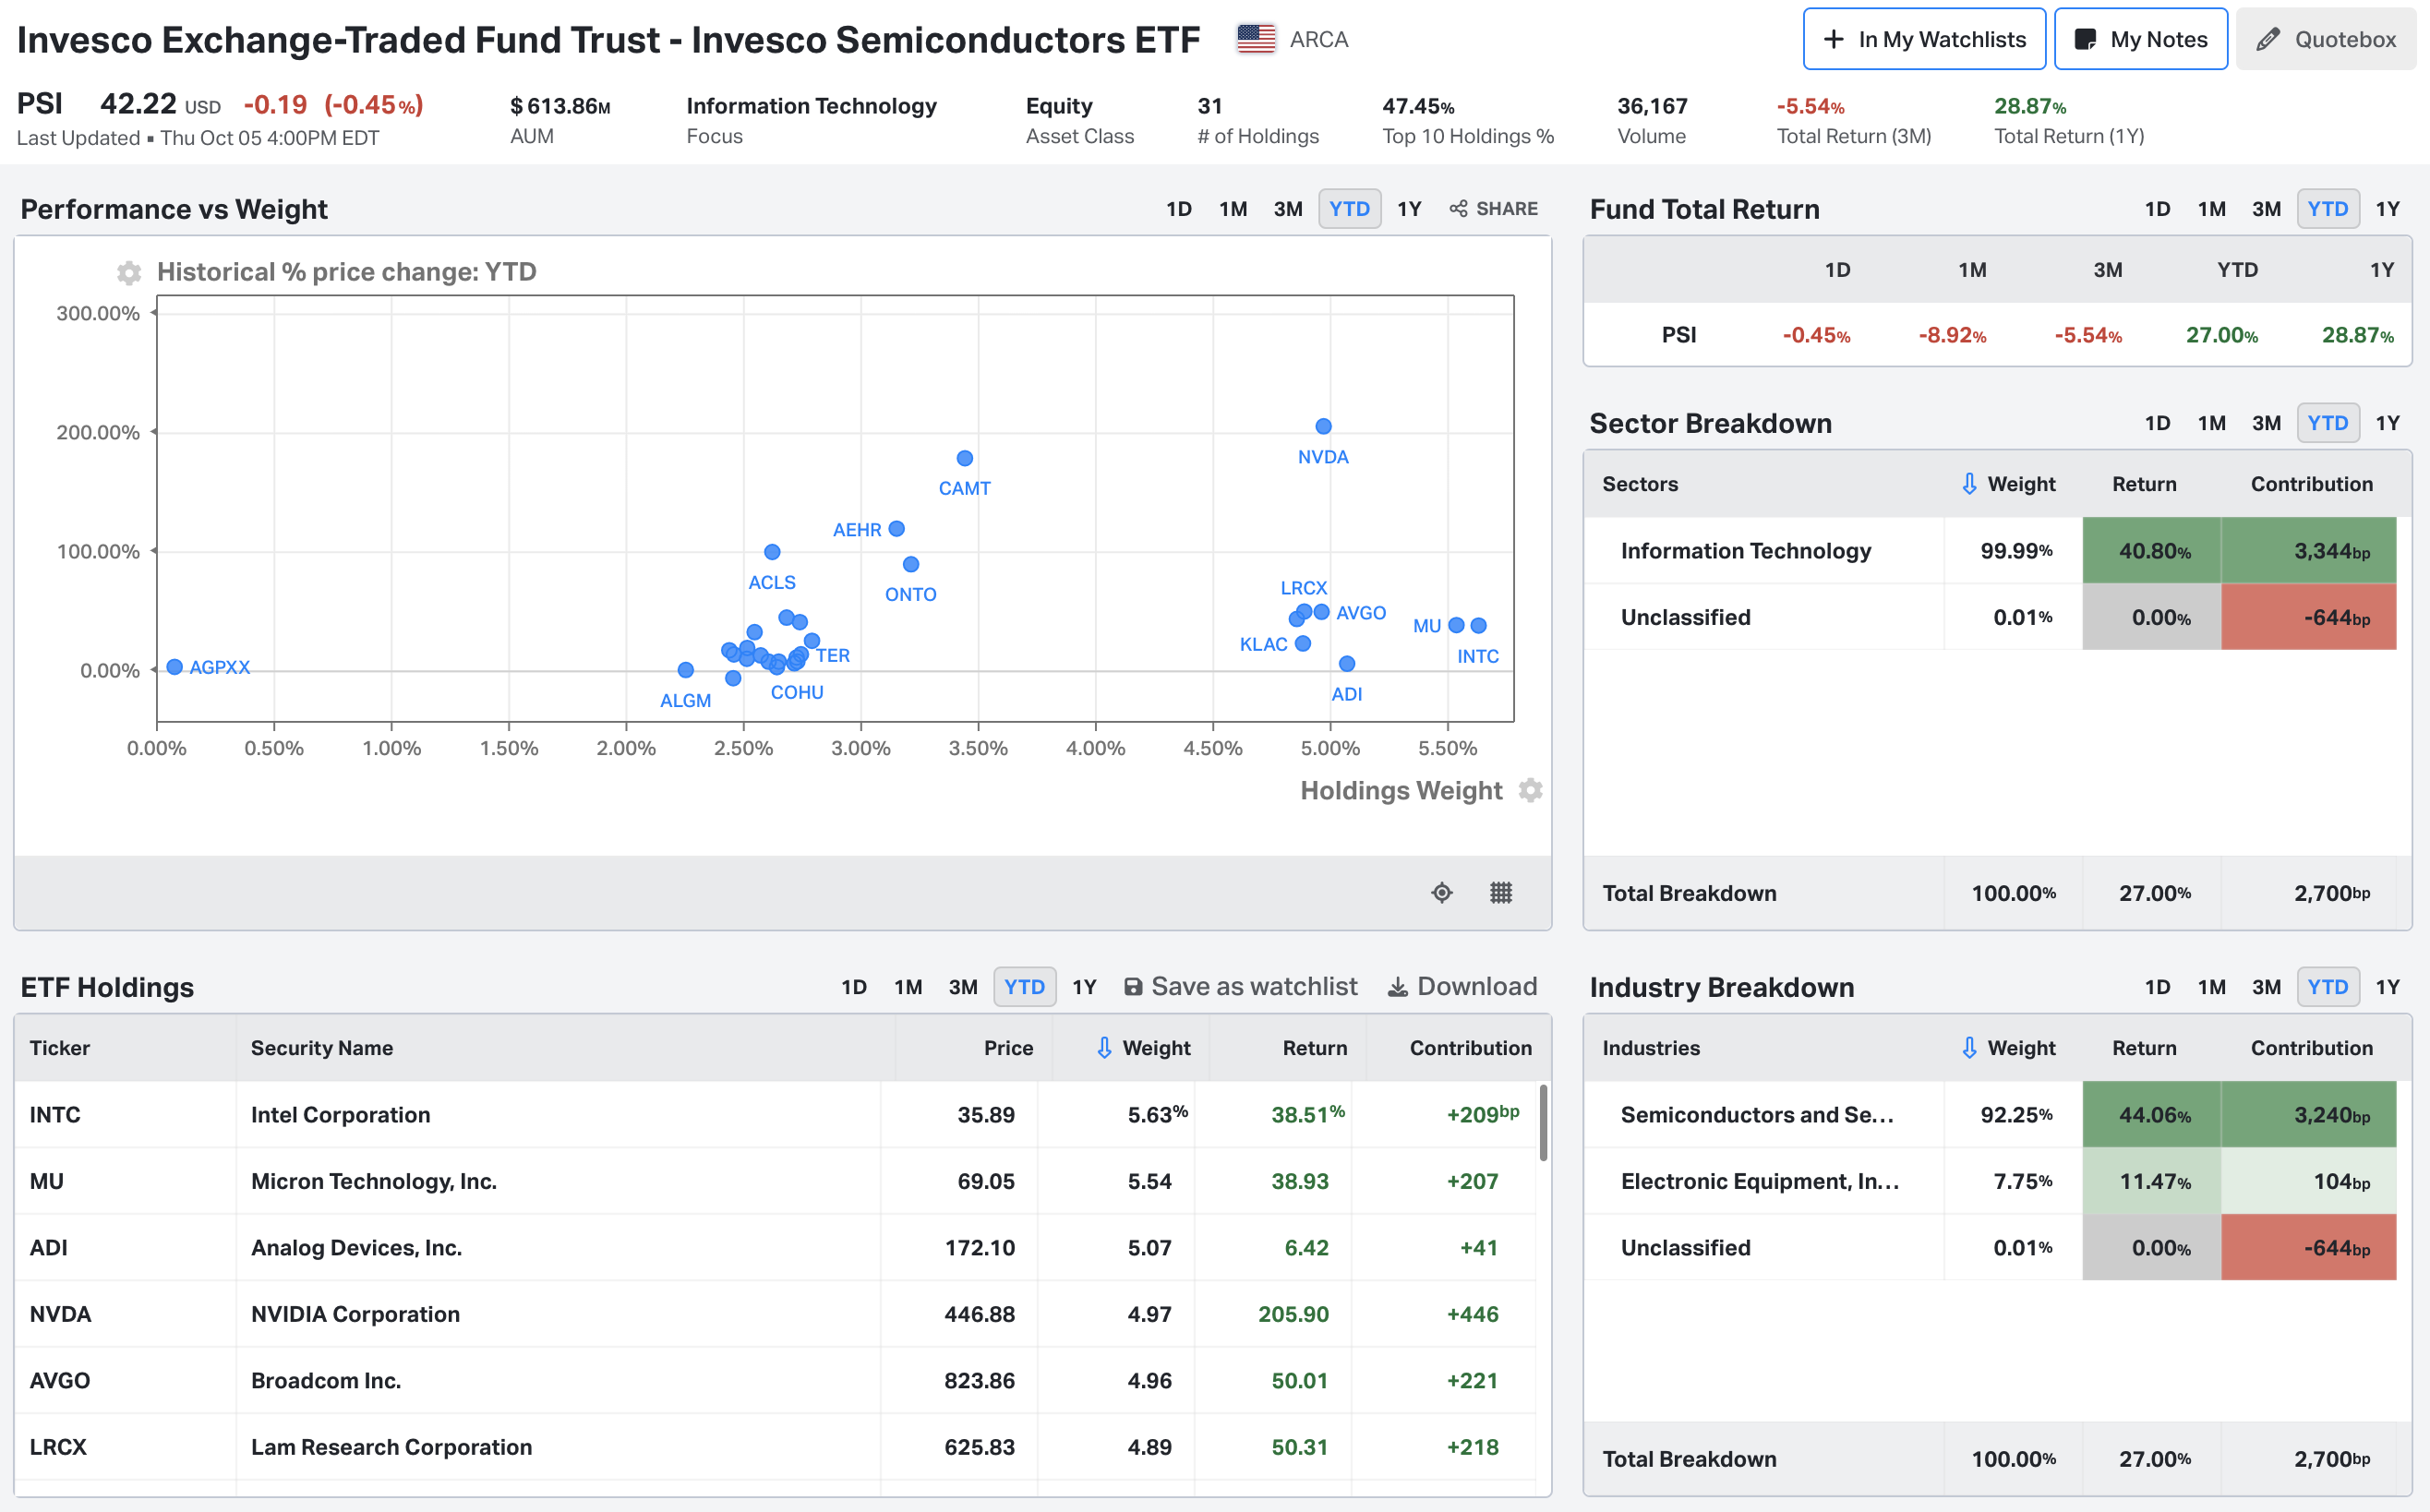
Task: Click Information Technology sector row
Action: (x=1990, y=550)
